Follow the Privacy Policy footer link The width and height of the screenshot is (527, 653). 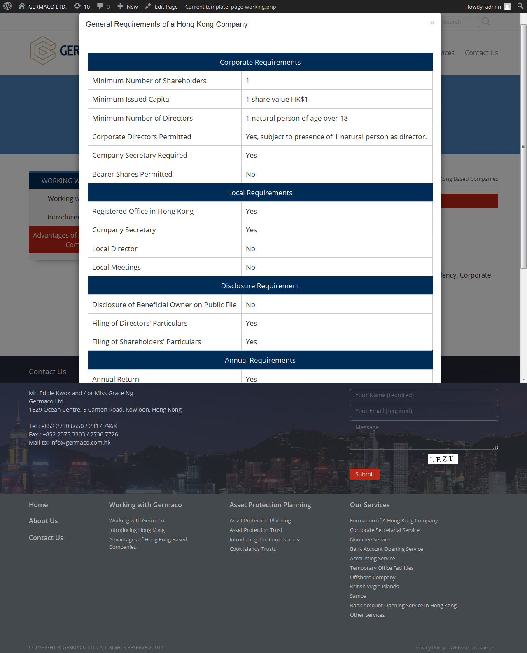click(429, 648)
